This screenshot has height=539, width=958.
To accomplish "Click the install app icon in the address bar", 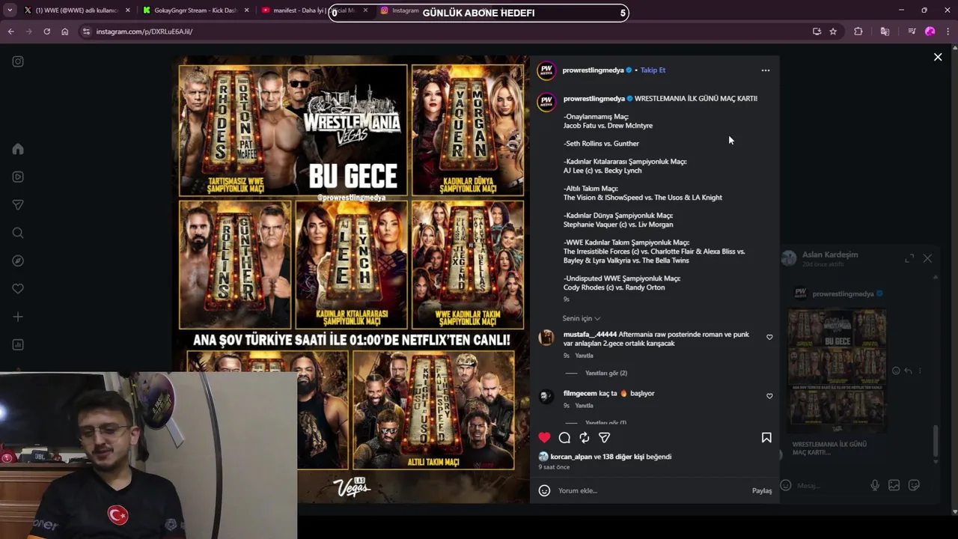I will [817, 31].
